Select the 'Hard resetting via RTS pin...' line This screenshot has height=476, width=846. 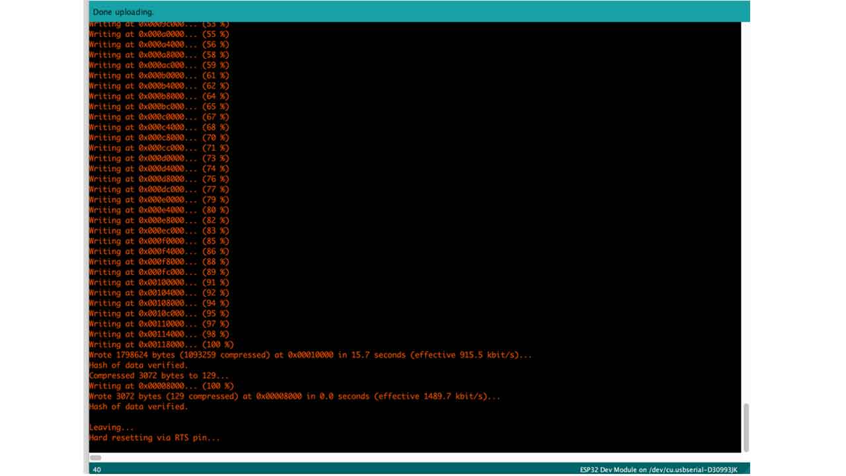click(155, 438)
